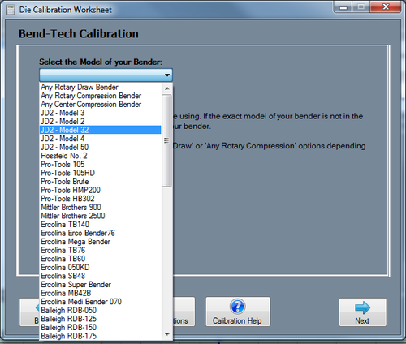This screenshot has width=406, height=344.
Task: Click the bender model selection field
Action: coord(106,75)
